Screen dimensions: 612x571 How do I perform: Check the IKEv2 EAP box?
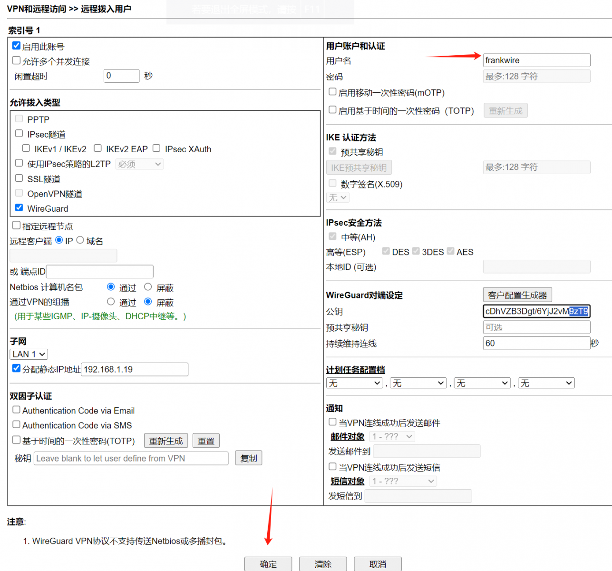pyautogui.click(x=98, y=148)
